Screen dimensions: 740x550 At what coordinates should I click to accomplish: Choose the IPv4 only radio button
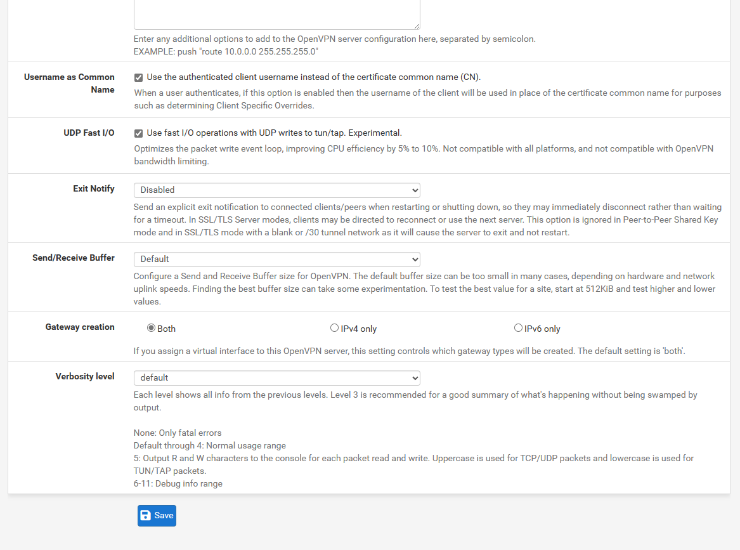(334, 328)
